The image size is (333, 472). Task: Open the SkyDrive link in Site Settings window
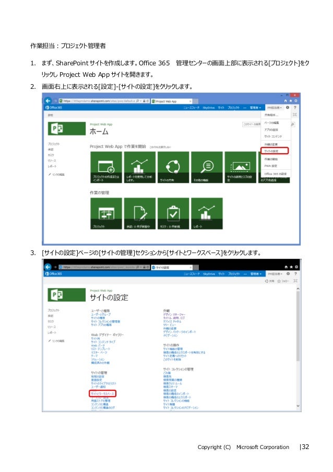pos(209,273)
